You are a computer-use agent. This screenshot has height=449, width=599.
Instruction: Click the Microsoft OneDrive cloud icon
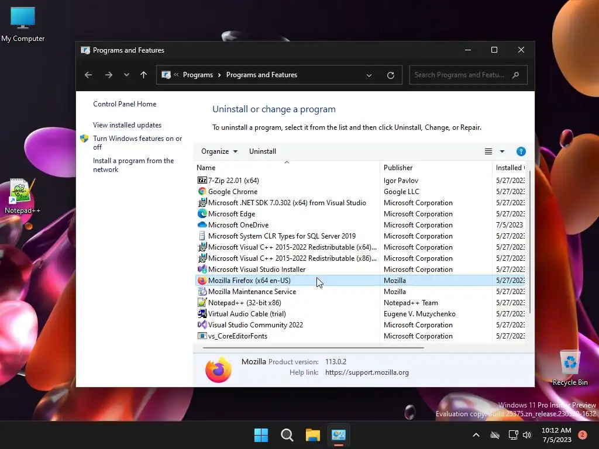(x=202, y=224)
